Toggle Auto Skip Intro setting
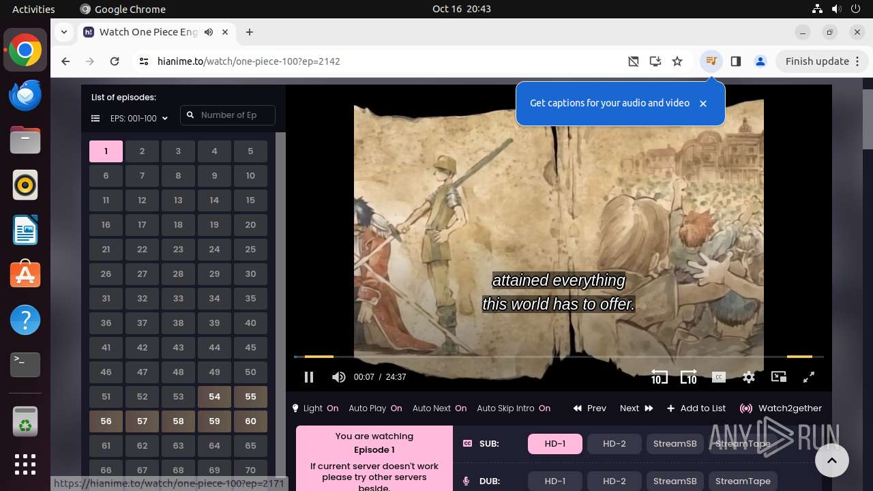The image size is (873, 491). tap(514, 408)
